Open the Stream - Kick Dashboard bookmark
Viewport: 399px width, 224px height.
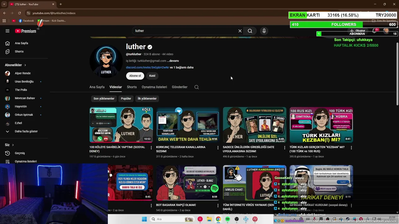point(51,21)
